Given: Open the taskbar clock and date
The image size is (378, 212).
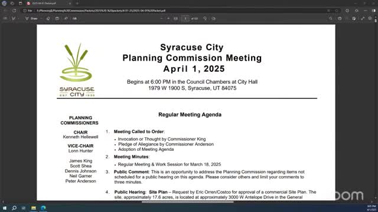Looking at the screenshot, I should point(371,208).
